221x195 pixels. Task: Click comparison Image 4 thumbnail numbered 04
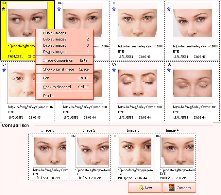click(x=178, y=151)
